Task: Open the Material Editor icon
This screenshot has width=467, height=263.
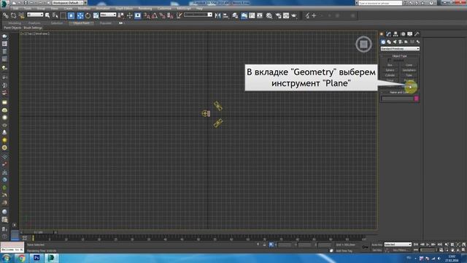Action: (269, 15)
